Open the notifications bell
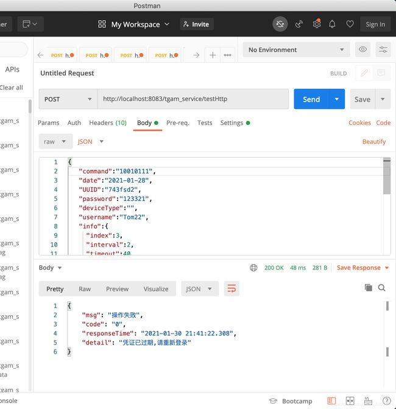396x409 pixels. tap(332, 24)
